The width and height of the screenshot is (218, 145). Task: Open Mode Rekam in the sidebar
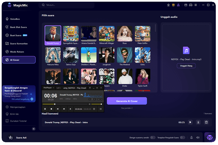[19, 52]
